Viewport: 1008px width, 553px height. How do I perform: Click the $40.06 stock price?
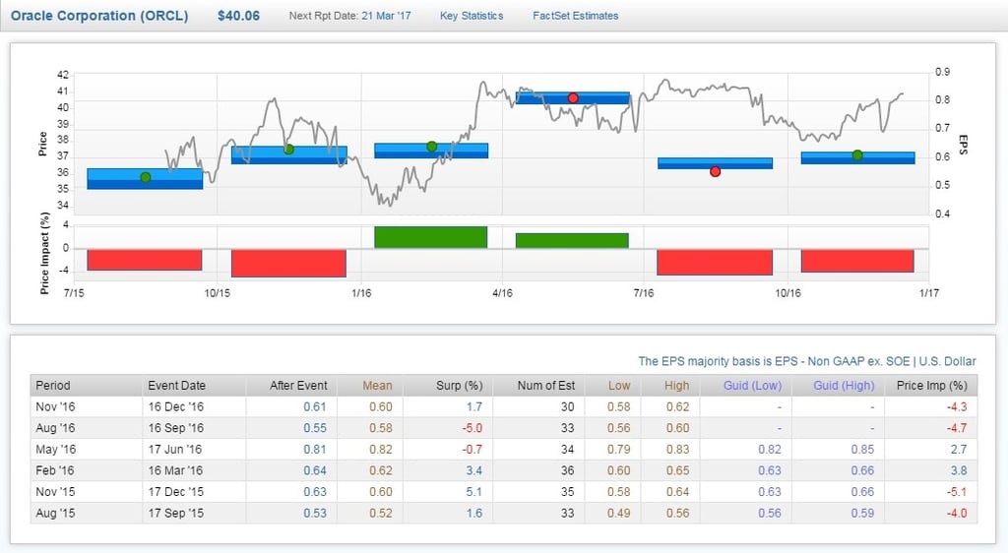click(238, 16)
